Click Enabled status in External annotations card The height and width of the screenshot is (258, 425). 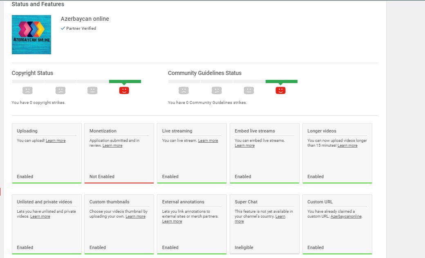coord(170,247)
